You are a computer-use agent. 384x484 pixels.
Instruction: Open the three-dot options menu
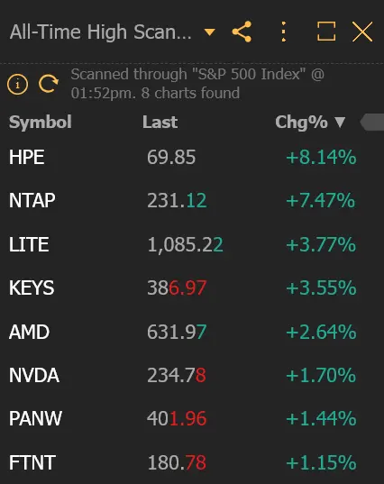pos(284,32)
